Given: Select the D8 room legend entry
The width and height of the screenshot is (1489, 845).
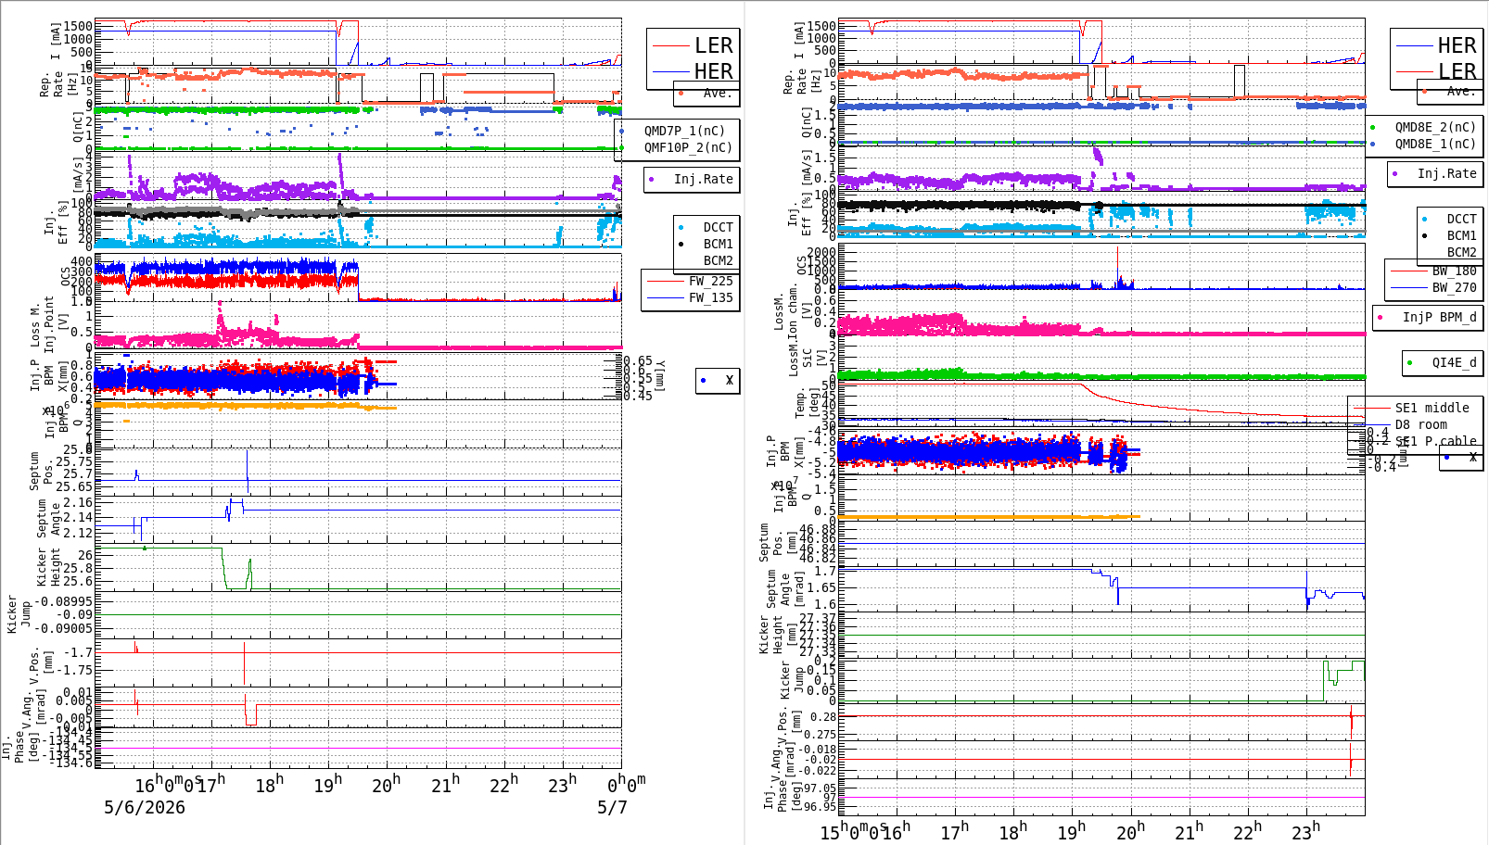Looking at the screenshot, I should [x=1421, y=424].
